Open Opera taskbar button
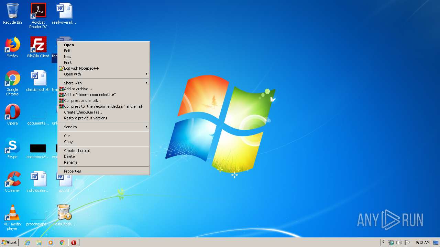 [x=74, y=243]
